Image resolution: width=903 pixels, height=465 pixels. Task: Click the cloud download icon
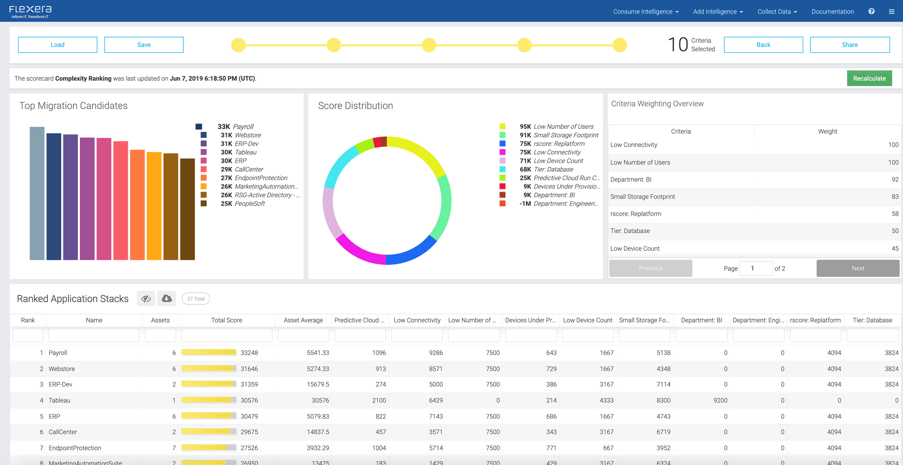point(167,299)
